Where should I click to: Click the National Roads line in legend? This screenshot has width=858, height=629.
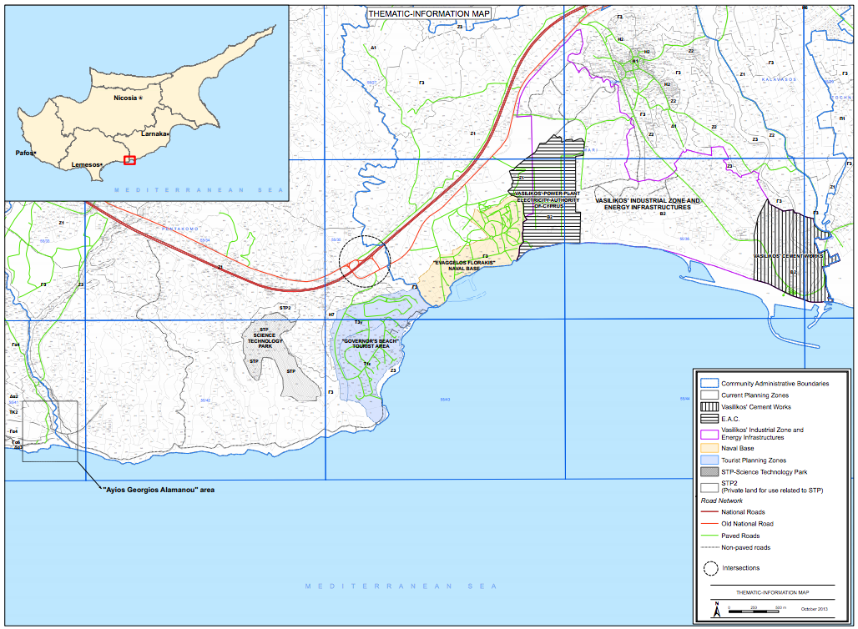coord(709,512)
